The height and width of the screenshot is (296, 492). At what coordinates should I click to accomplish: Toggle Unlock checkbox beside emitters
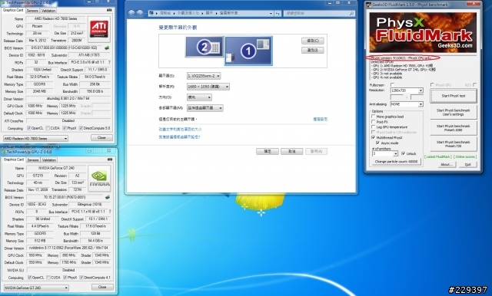(403, 153)
